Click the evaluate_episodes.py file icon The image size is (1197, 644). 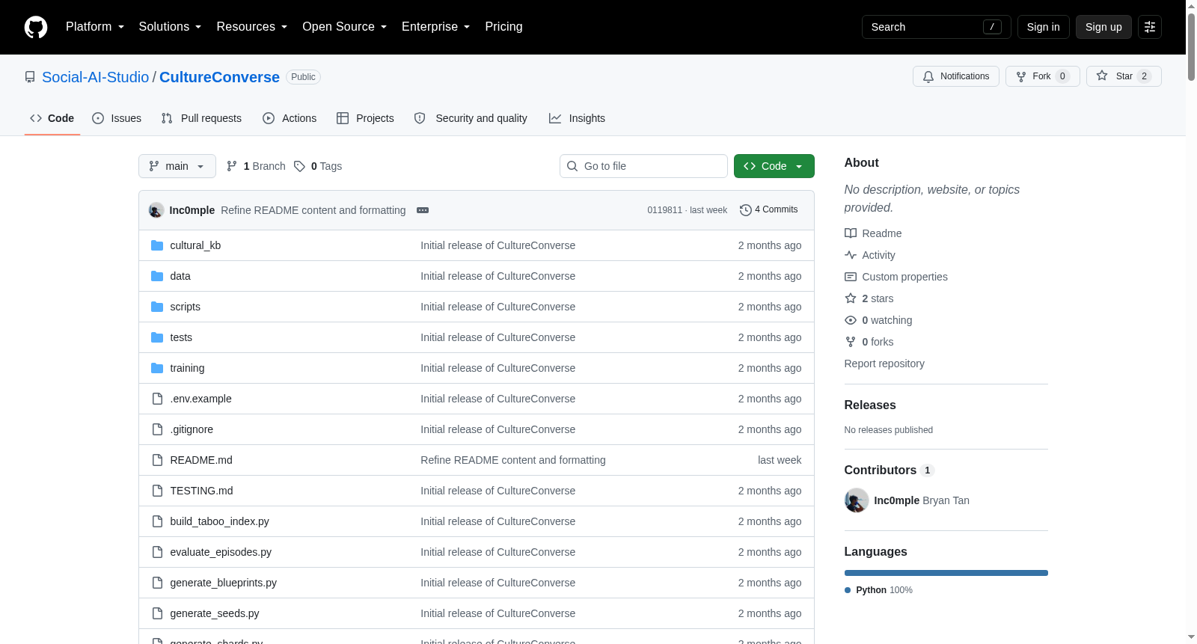click(x=157, y=552)
